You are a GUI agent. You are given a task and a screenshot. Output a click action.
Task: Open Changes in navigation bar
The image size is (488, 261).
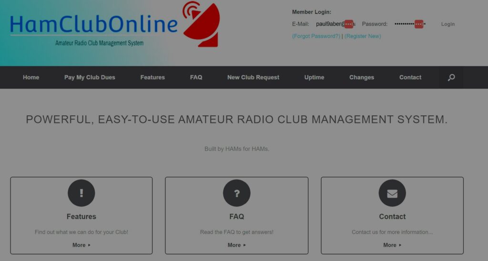362,78
